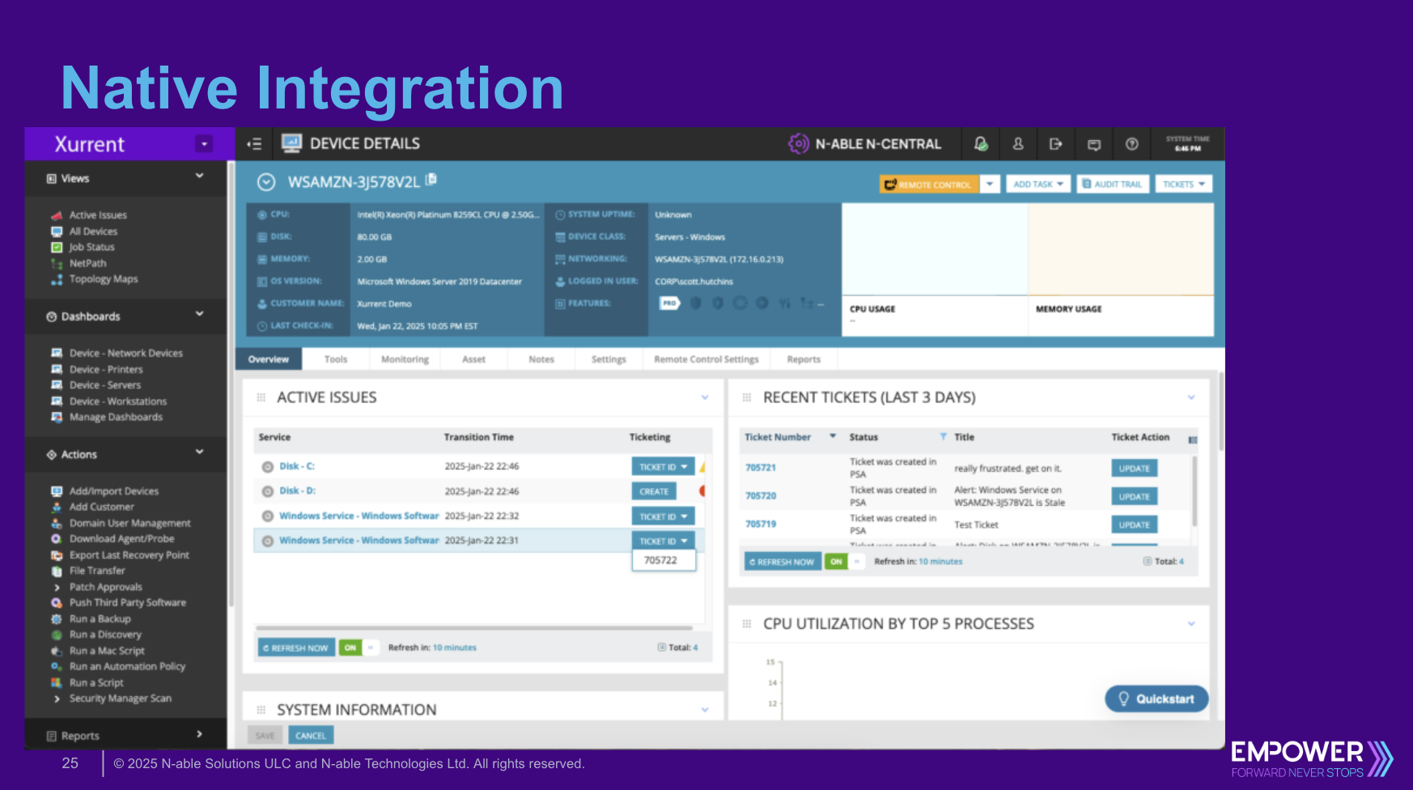Select Download Agent/Probe action
This screenshot has height=790, width=1413.
(x=121, y=539)
